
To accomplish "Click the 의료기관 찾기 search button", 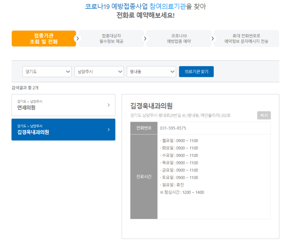I will coord(196,72).
